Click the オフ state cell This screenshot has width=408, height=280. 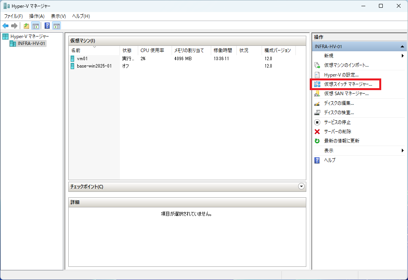coord(125,66)
